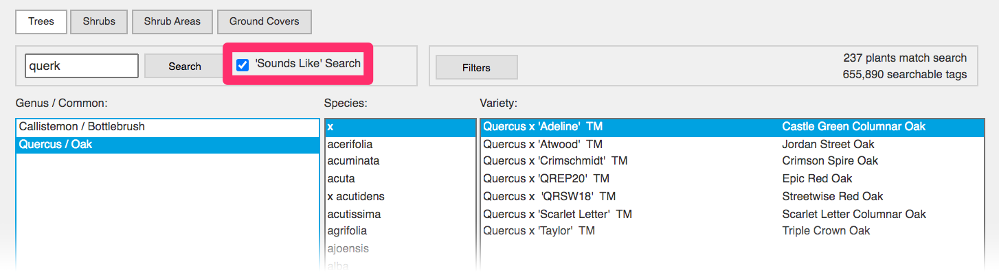Click the search text field containing querk

81,67
